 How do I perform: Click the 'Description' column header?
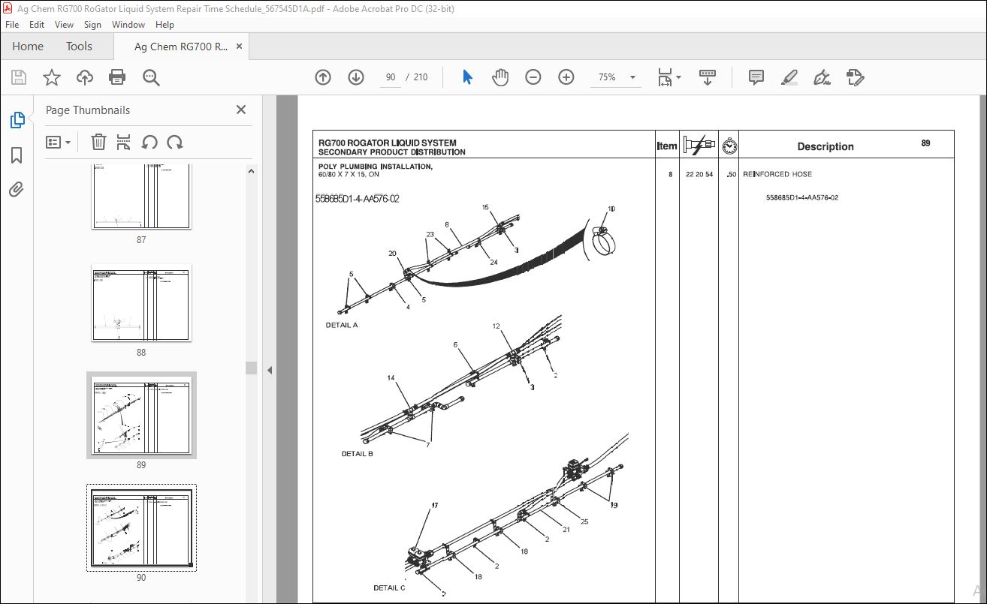click(x=825, y=147)
